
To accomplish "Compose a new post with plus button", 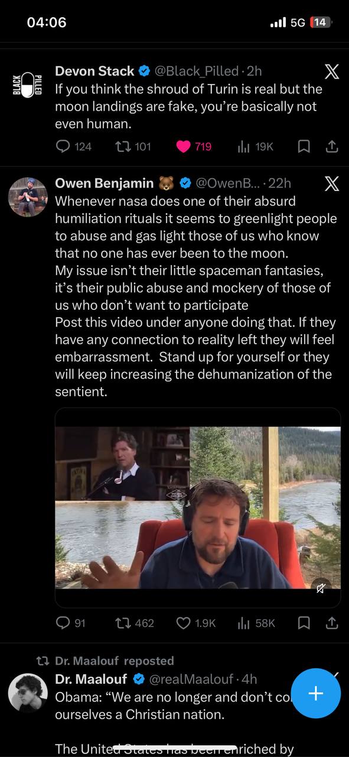I will pyautogui.click(x=316, y=694).
